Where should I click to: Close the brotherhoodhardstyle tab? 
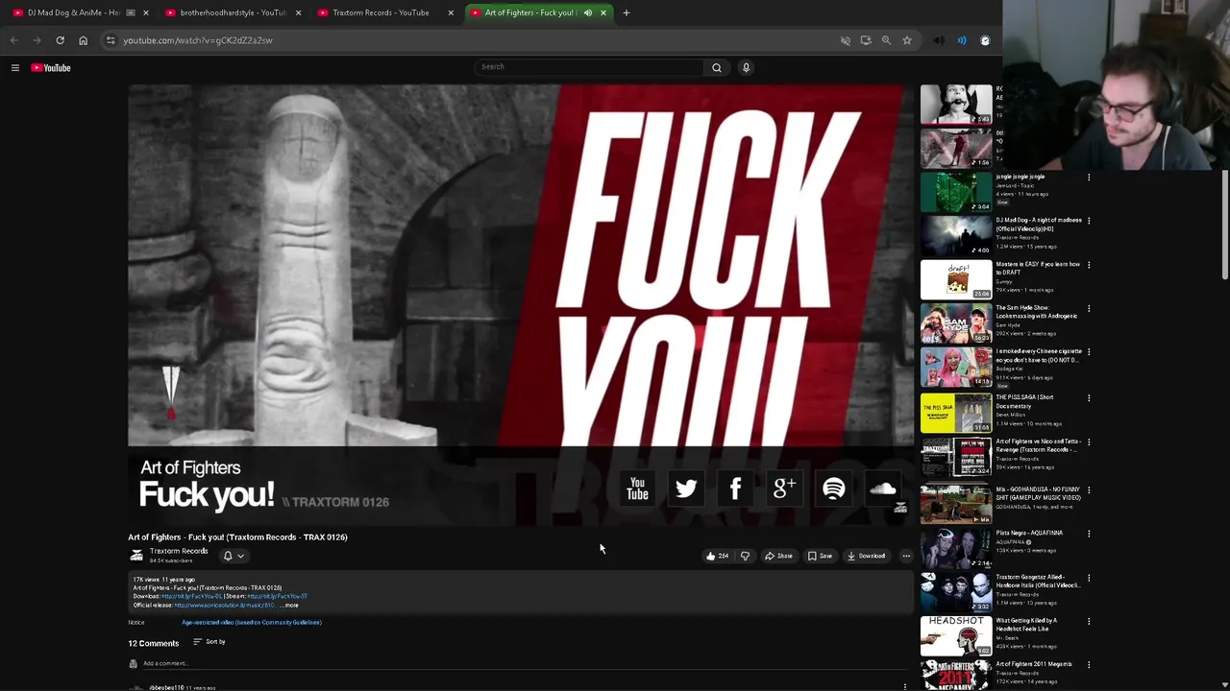pos(298,12)
